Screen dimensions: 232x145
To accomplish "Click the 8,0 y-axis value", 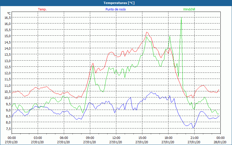I will click(8, 122).
